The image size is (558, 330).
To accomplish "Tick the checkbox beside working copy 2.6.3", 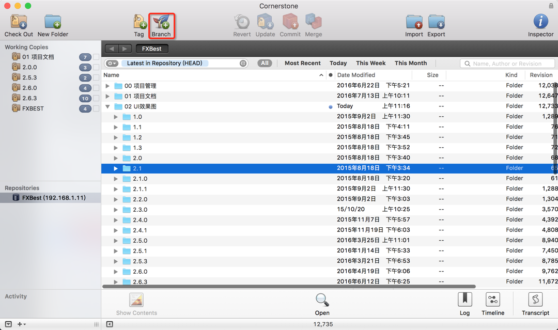I will pos(96,99).
